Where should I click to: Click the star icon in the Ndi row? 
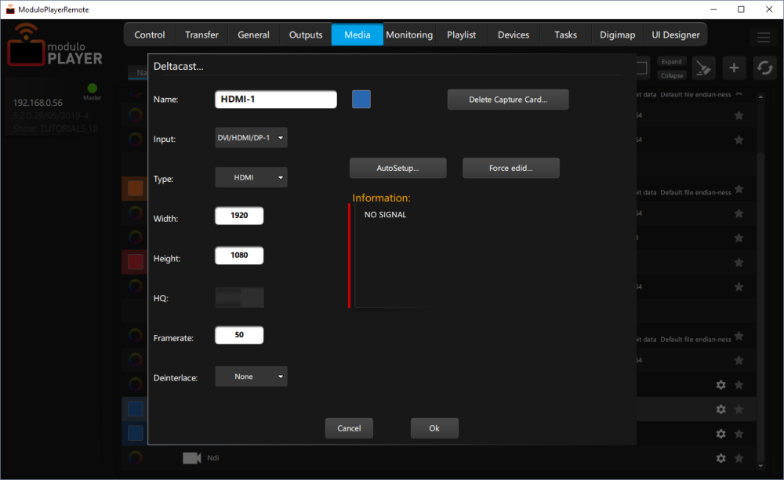point(739,458)
